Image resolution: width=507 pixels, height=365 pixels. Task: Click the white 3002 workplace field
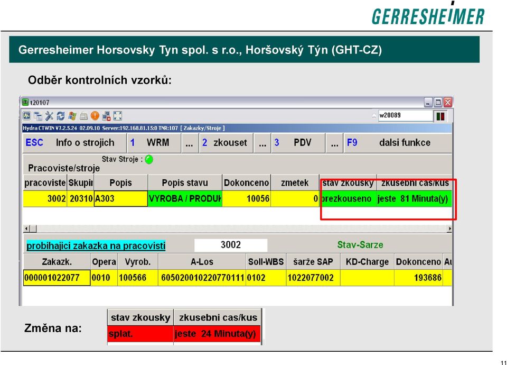coord(231,245)
